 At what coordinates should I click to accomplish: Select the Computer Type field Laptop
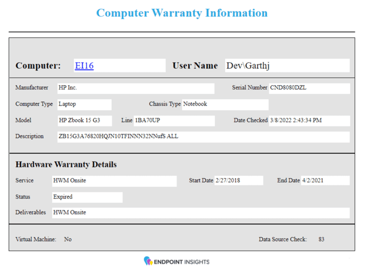pos(84,104)
